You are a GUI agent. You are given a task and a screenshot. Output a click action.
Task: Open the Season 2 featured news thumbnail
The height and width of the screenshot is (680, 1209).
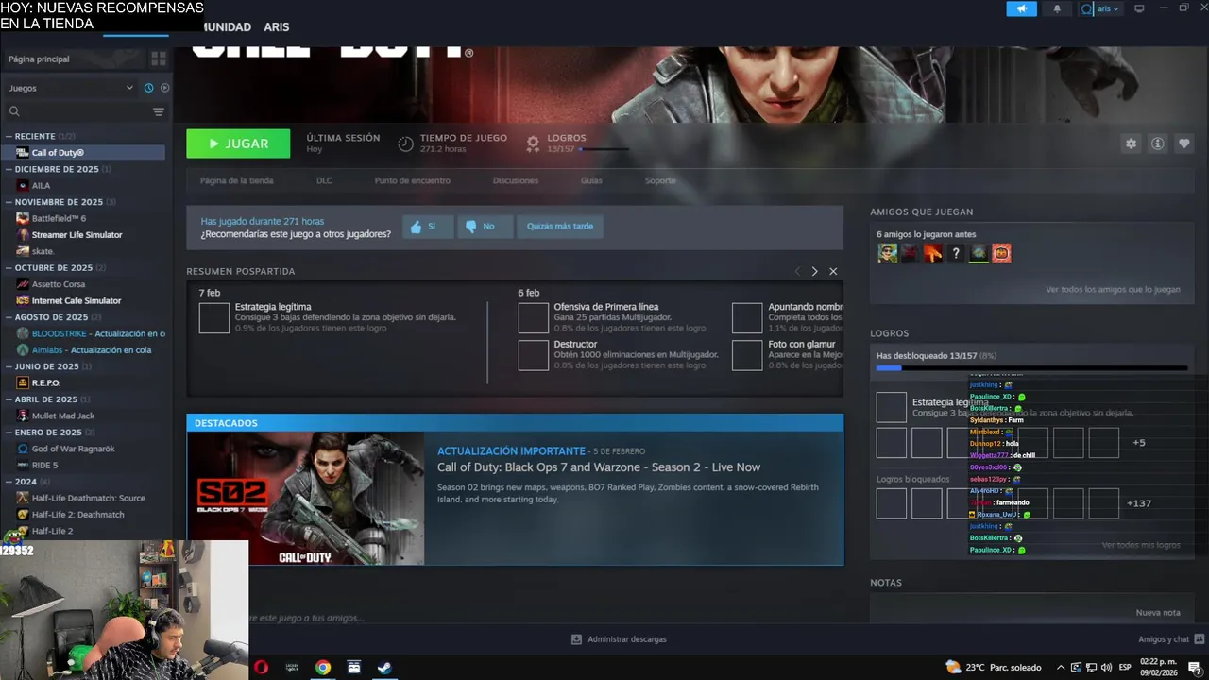coord(305,499)
